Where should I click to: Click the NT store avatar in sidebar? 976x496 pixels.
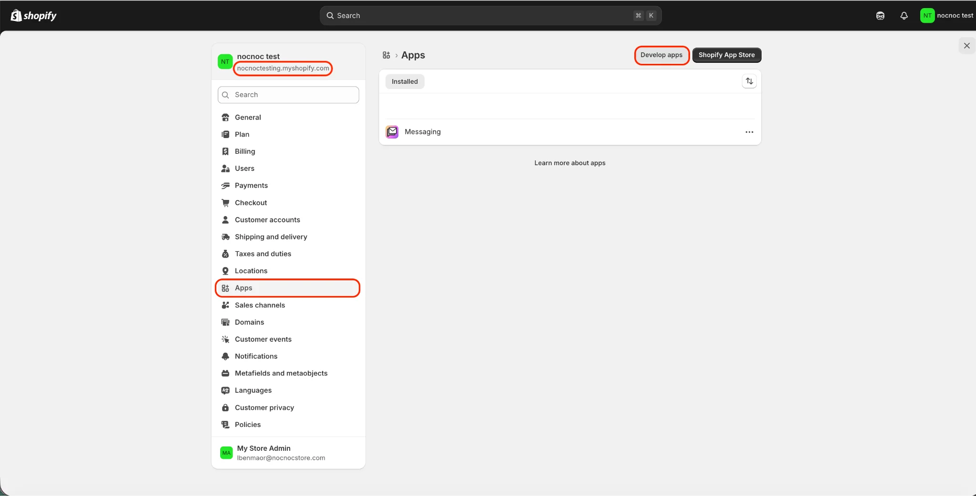(225, 62)
